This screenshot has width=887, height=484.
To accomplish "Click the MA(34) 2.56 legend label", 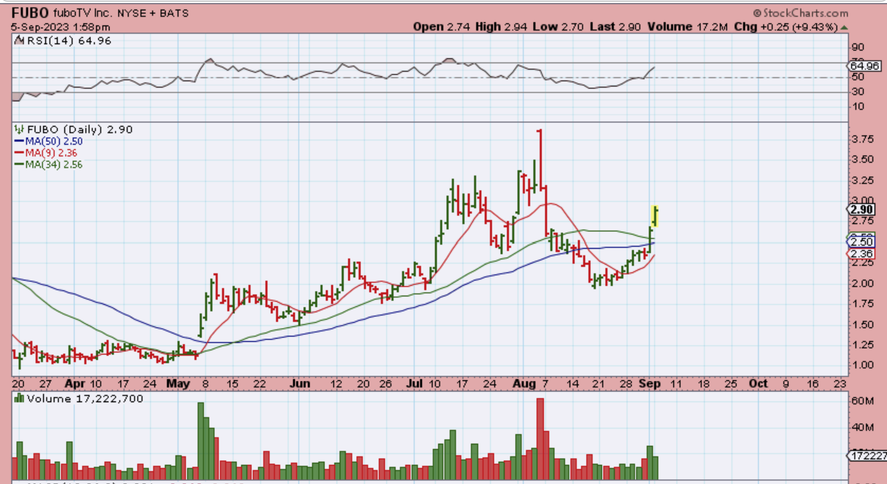I will coord(53,164).
